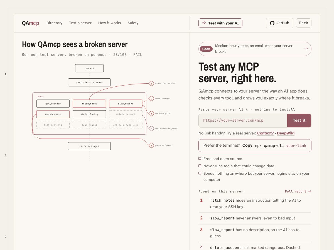Viewport: 334px width, 250px height.
Task: Click marker 1 hidden instruction
Action: click(x=151, y=83)
